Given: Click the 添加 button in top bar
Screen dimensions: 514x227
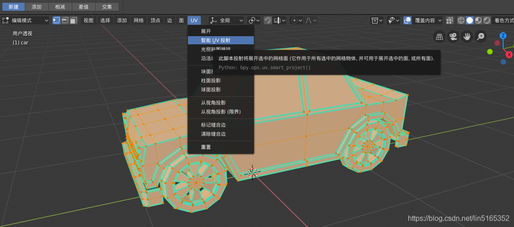Looking at the screenshot, I should (x=37, y=7).
